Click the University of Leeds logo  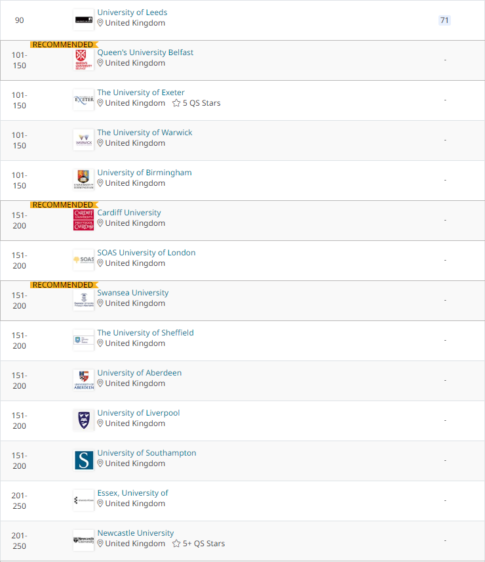click(x=83, y=19)
